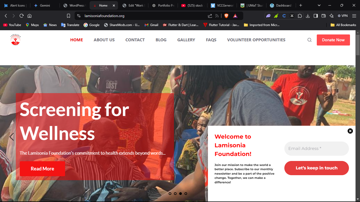
Task: Click the Lamisonia Foundation logo
Action: click(x=16, y=40)
